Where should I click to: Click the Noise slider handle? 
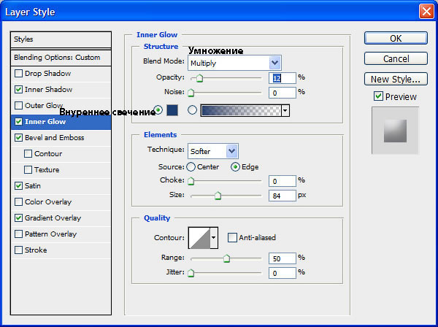click(x=191, y=93)
